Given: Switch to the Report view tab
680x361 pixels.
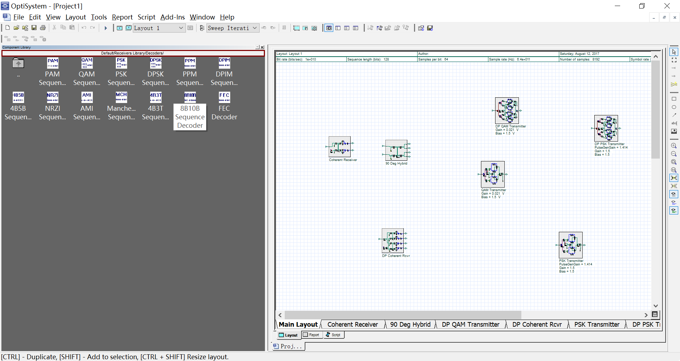Looking at the screenshot, I should (x=311, y=335).
